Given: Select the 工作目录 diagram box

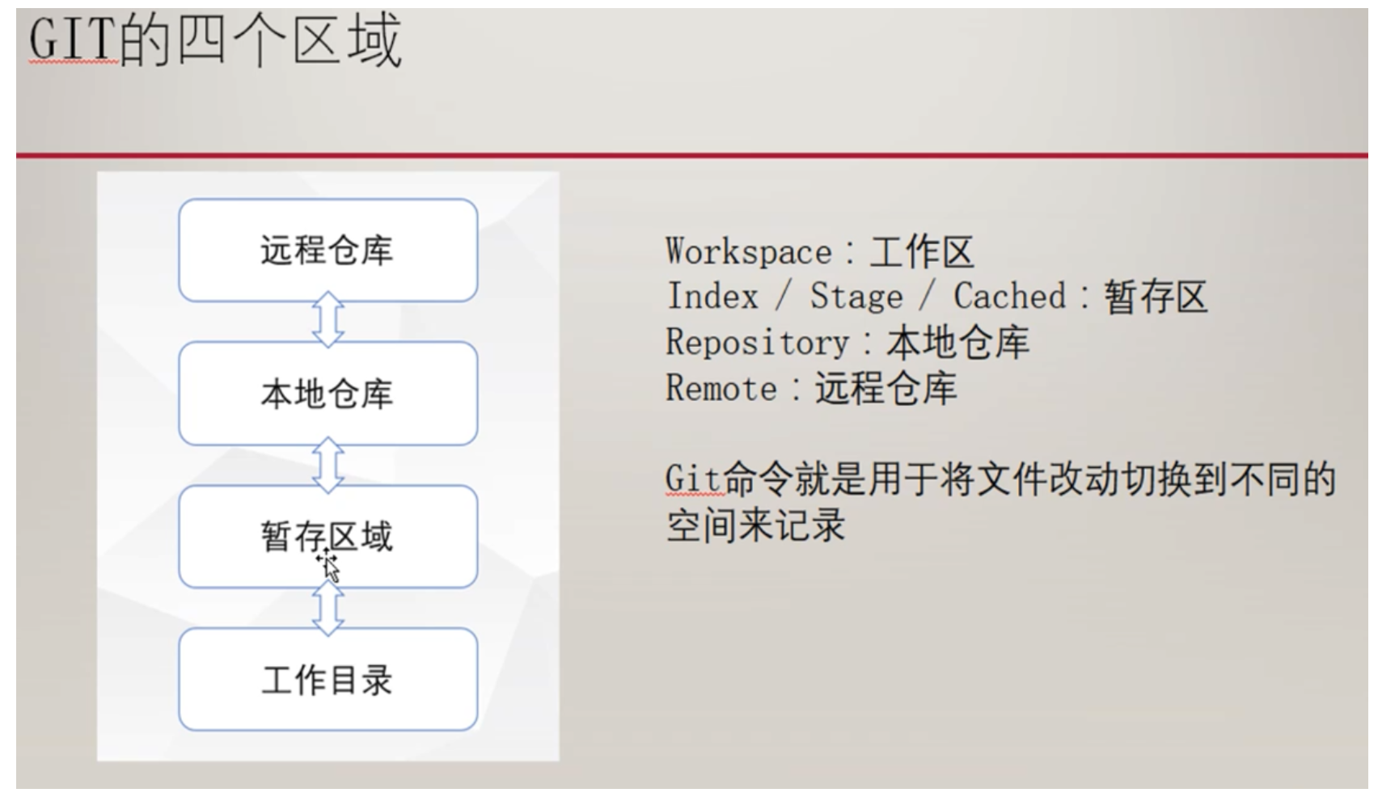Looking at the screenshot, I should (x=328, y=680).
